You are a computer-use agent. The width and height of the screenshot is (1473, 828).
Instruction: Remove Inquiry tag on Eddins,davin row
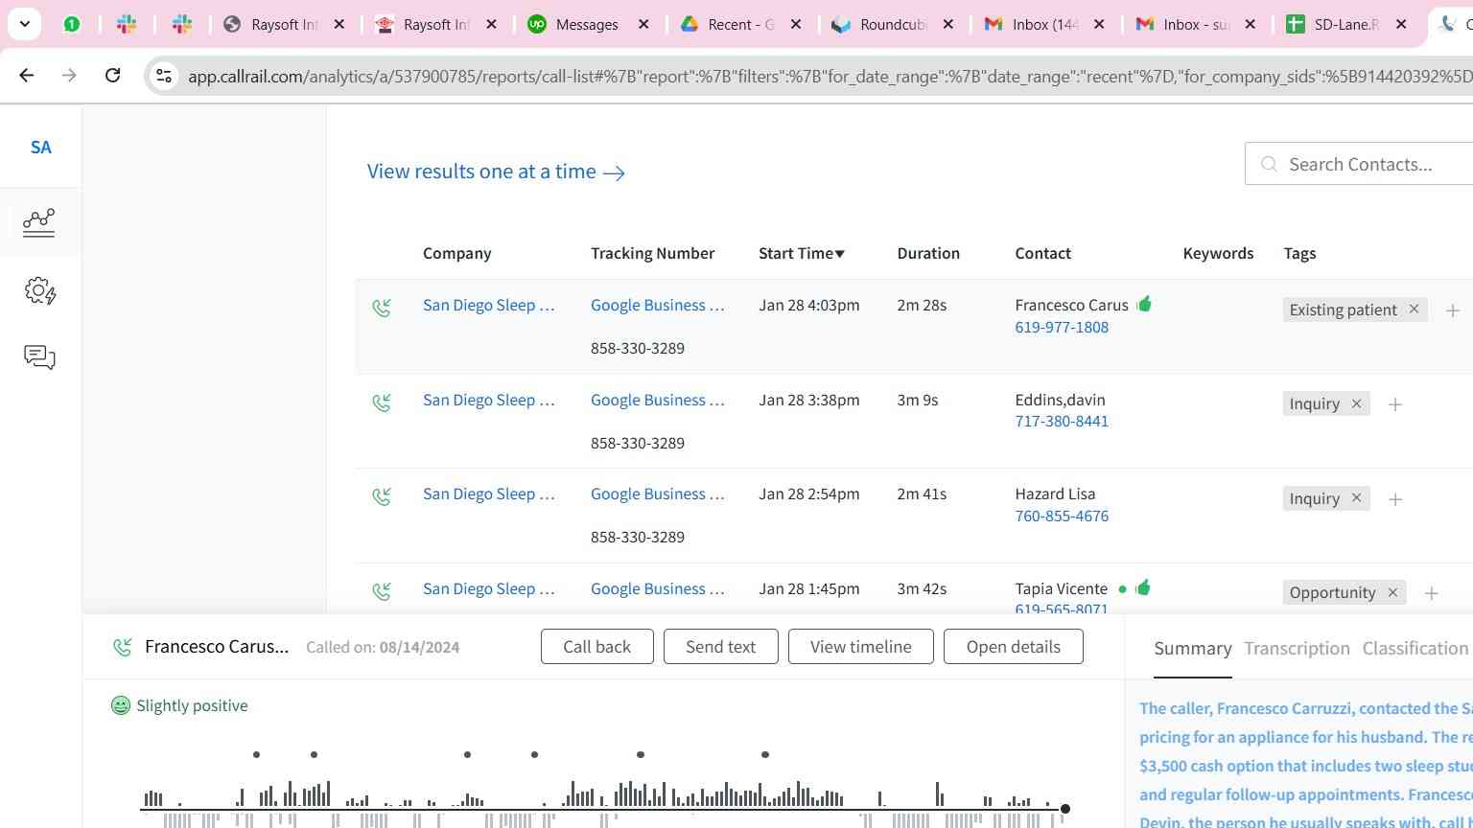pyautogui.click(x=1356, y=403)
